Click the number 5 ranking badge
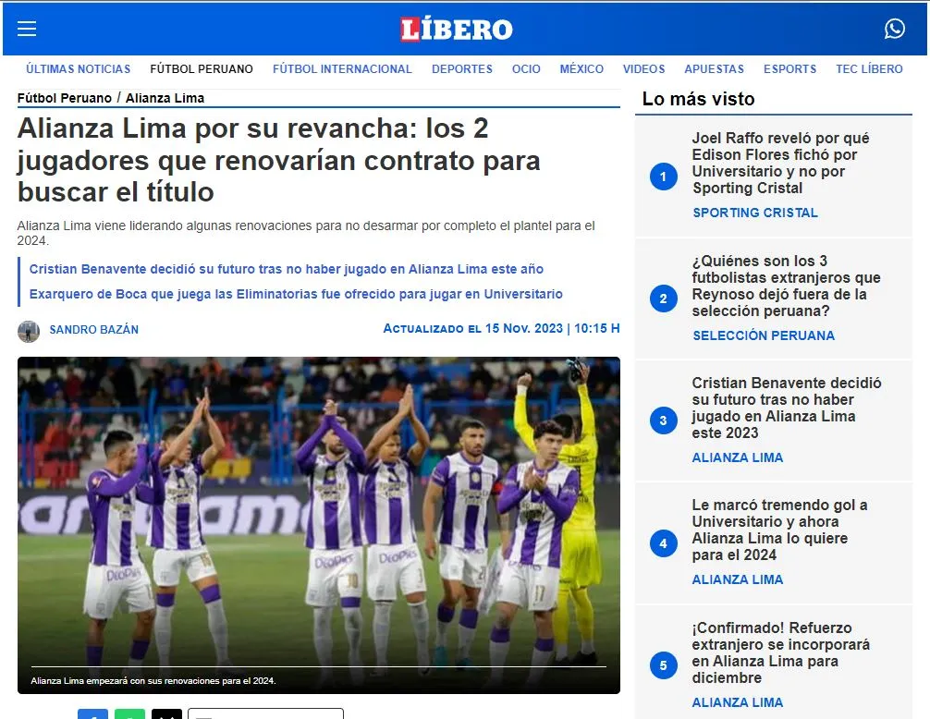The width and height of the screenshot is (930, 719). (663, 665)
